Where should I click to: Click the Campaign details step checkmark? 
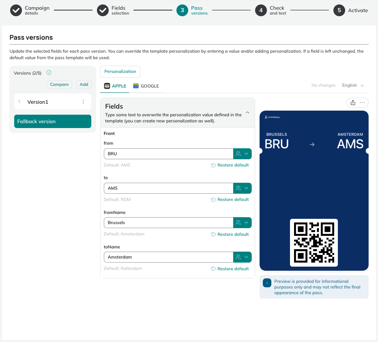pos(16,11)
